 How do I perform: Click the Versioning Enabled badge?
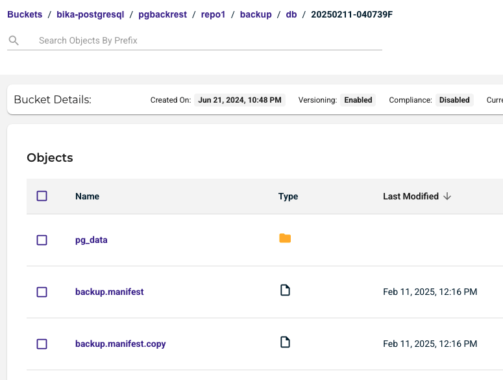pyautogui.click(x=358, y=100)
